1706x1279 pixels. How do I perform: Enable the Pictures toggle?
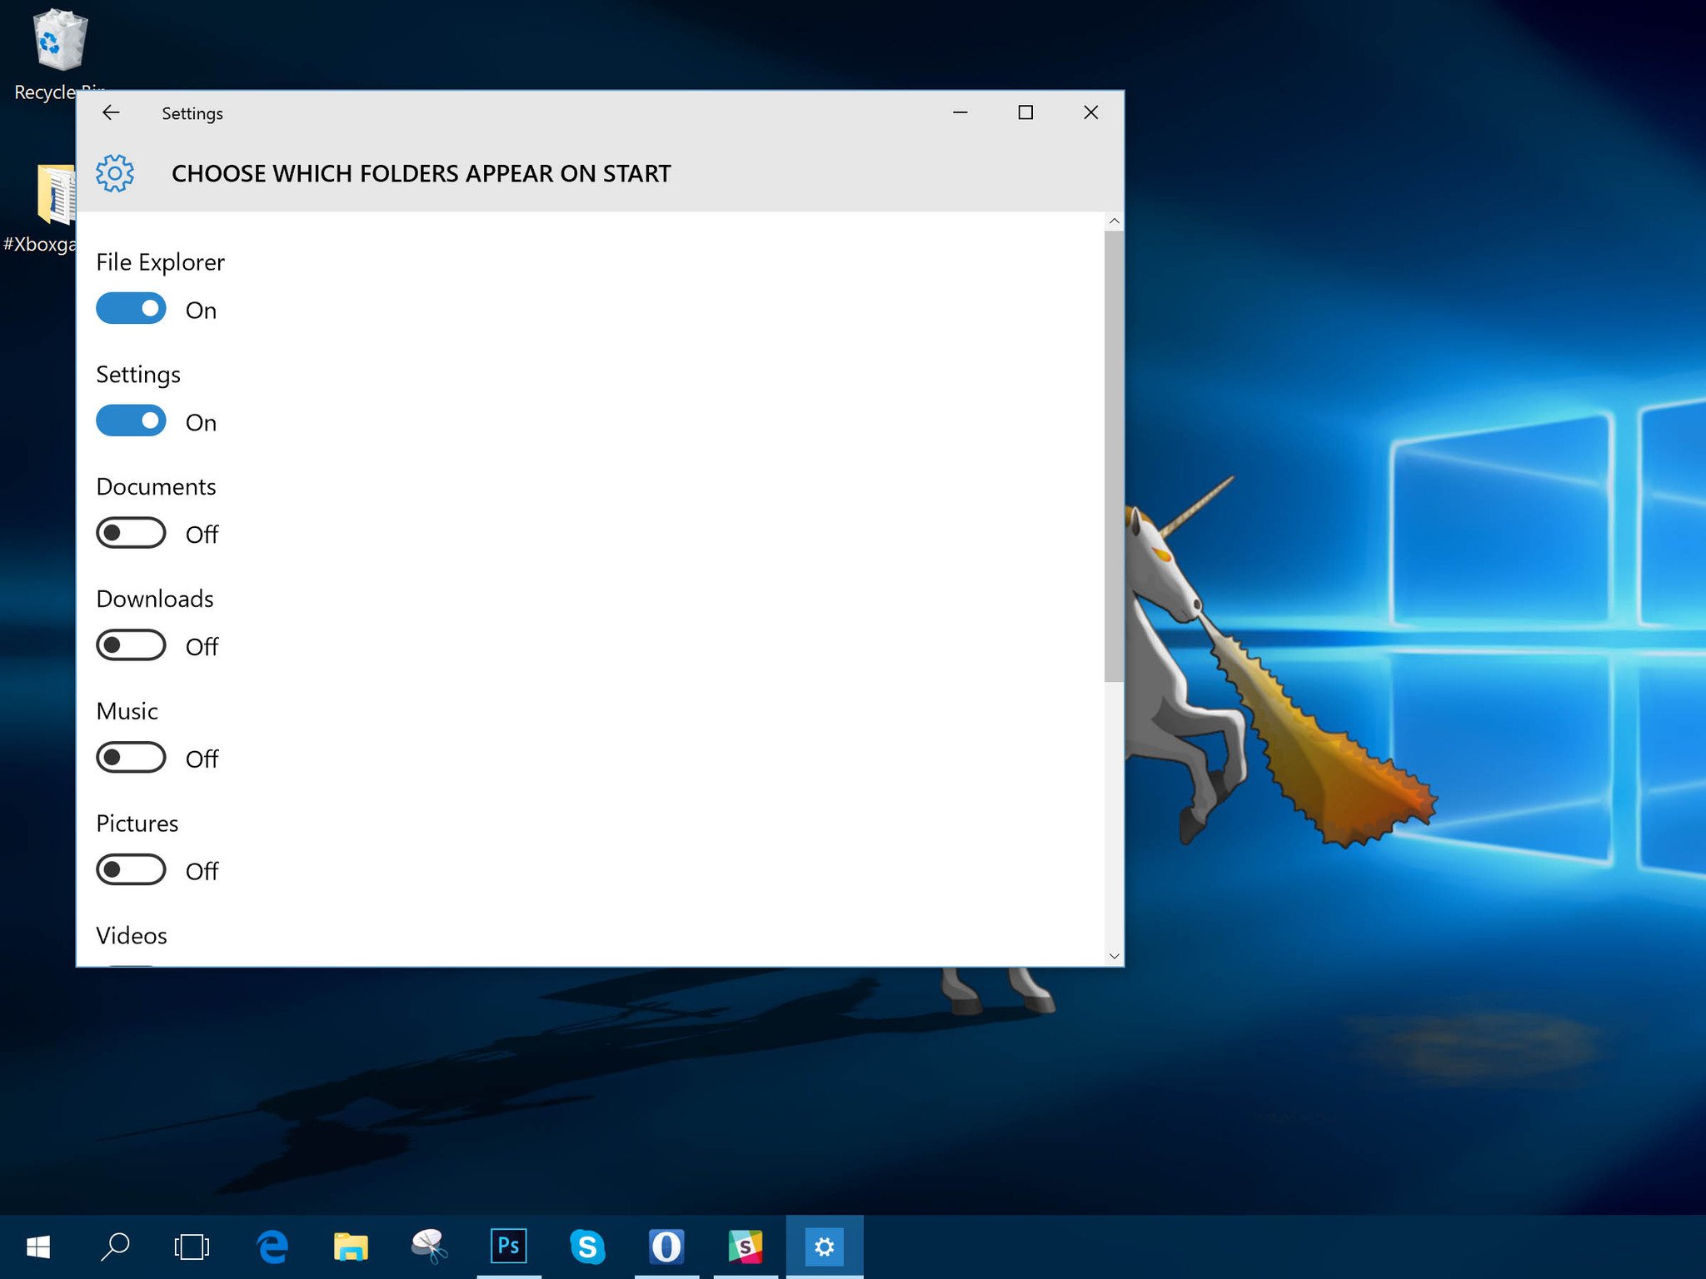131,870
